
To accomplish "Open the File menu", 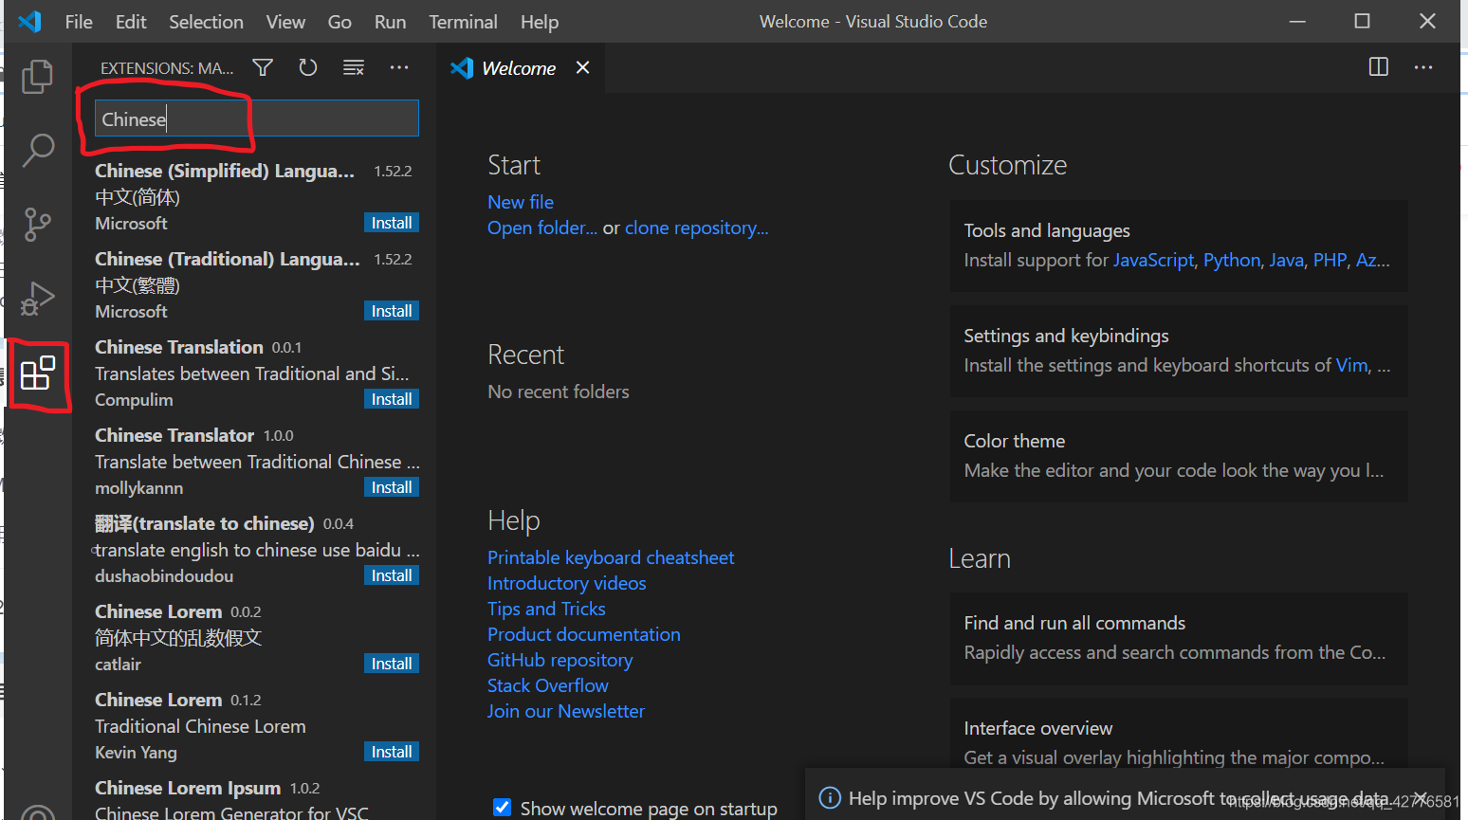I will click(79, 21).
